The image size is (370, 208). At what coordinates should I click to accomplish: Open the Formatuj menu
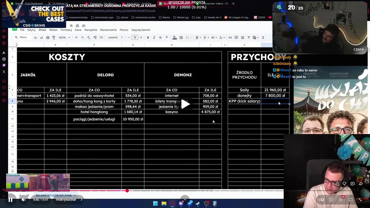[x=66, y=30]
